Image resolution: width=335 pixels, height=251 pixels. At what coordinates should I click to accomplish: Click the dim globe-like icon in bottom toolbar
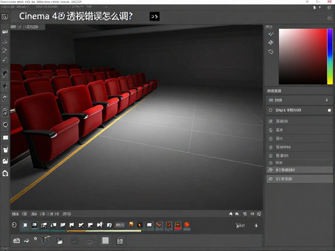coord(91,241)
